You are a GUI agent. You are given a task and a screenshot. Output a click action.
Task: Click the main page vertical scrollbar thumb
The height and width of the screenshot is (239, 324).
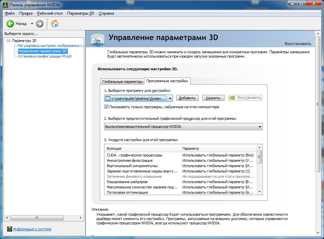pos(318,104)
